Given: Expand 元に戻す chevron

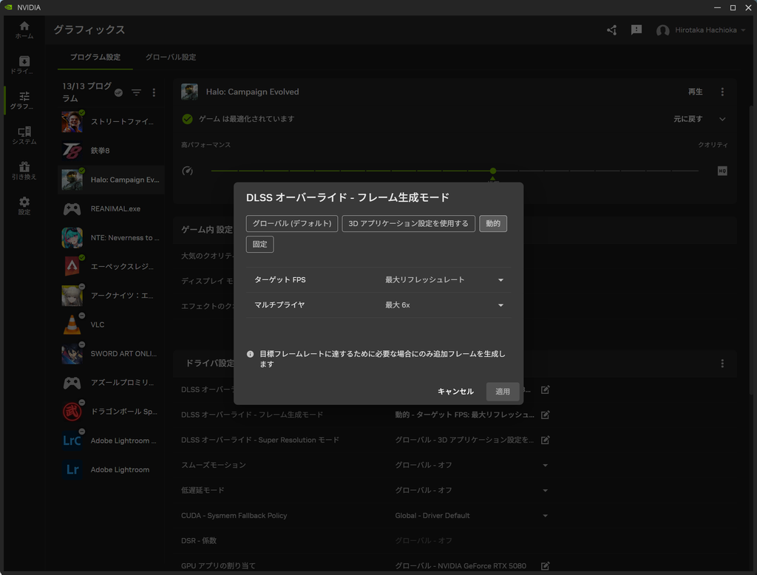Looking at the screenshot, I should pos(722,119).
